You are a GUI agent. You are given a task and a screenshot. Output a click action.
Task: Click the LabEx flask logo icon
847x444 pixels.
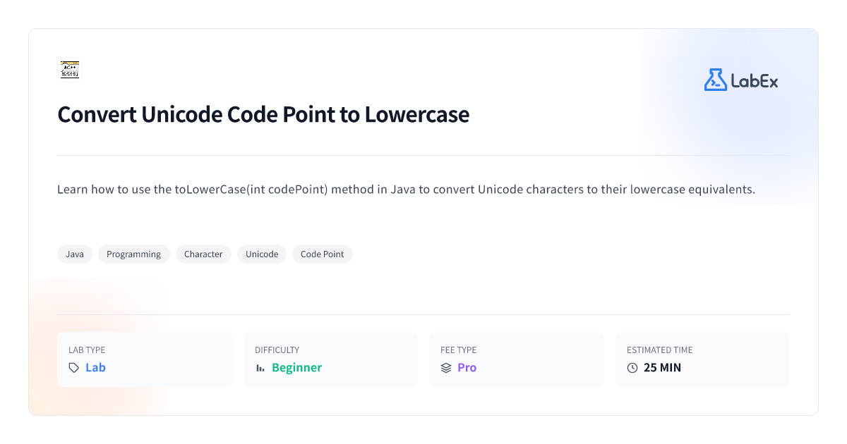click(x=715, y=80)
